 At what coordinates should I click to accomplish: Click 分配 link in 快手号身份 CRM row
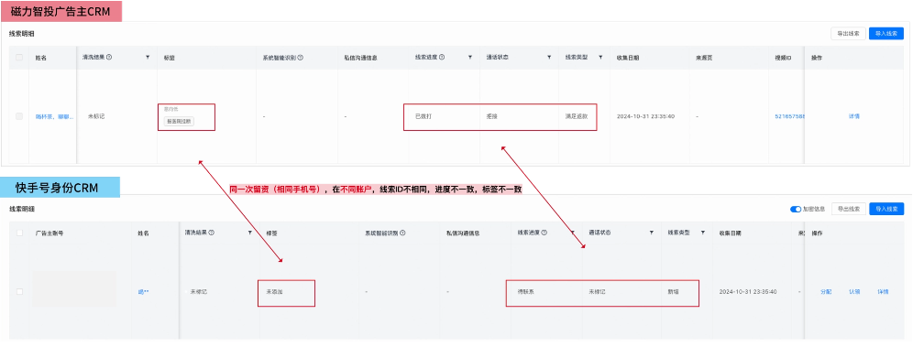pos(826,292)
